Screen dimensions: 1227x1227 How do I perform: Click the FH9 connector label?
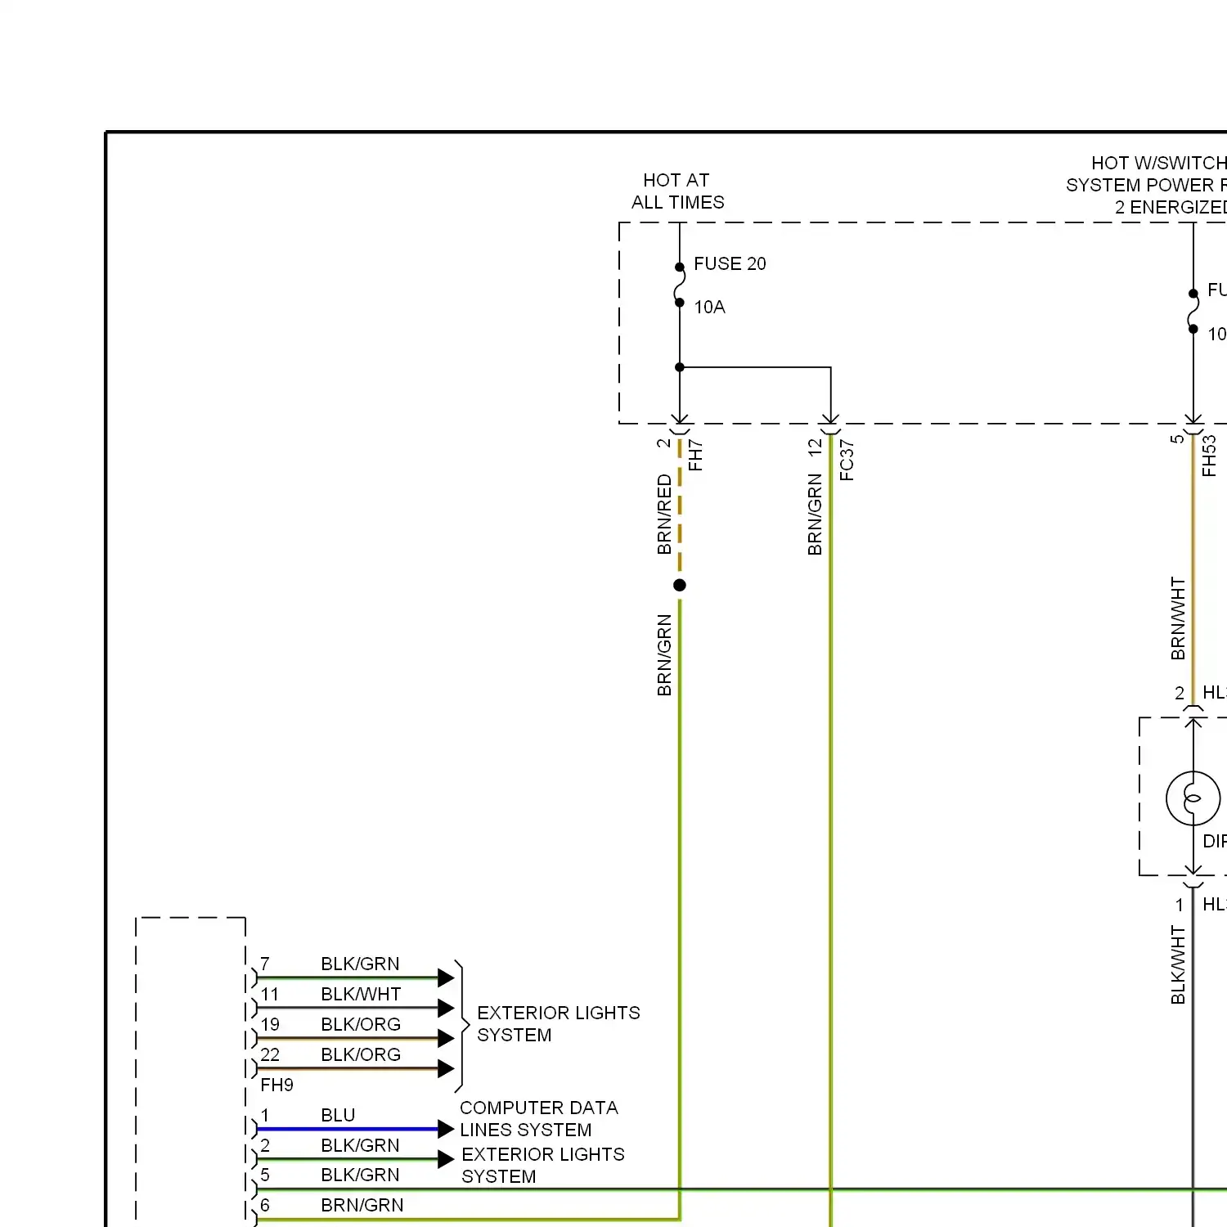pyautogui.click(x=276, y=1085)
